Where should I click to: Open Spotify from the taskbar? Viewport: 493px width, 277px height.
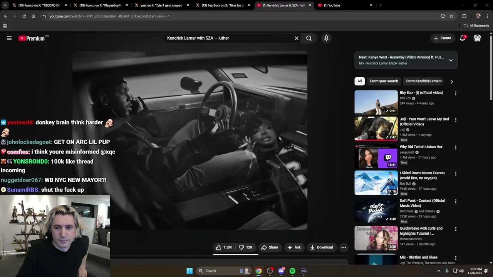tap(292, 271)
